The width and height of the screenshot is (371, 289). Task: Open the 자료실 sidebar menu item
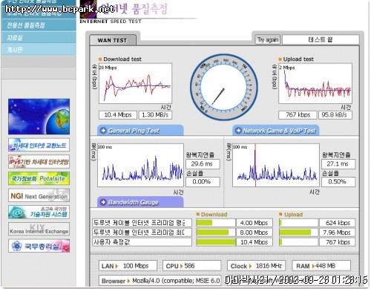39,37
